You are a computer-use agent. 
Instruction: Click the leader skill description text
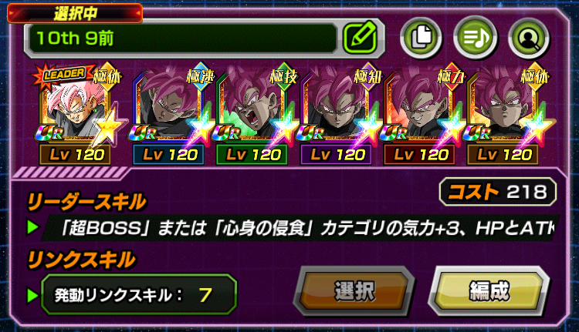(301, 228)
